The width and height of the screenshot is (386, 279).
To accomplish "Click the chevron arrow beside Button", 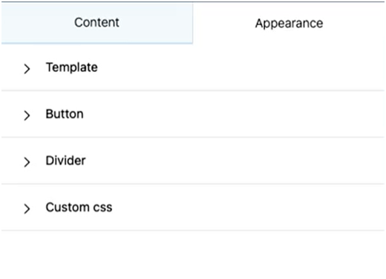I will coord(27,115).
